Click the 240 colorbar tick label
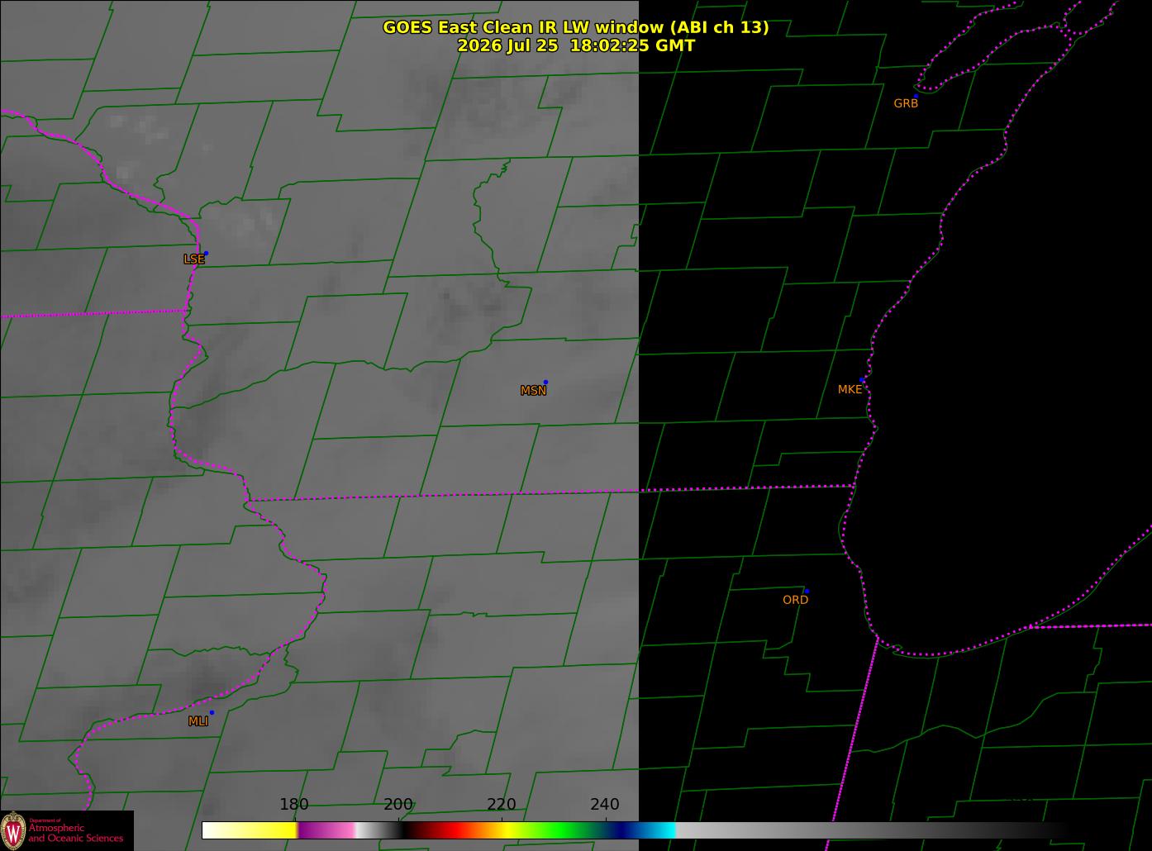 (605, 804)
